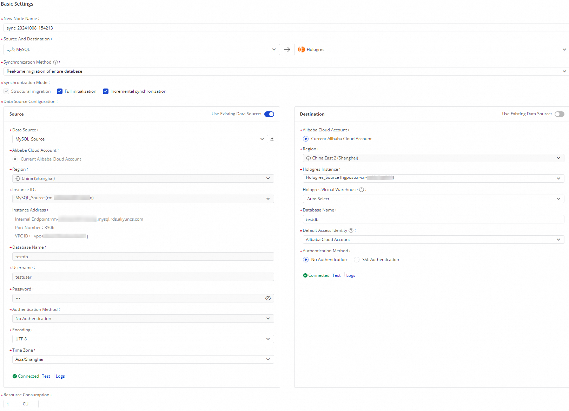Click the Source And Destination label
569x411 pixels.
click(x=27, y=39)
